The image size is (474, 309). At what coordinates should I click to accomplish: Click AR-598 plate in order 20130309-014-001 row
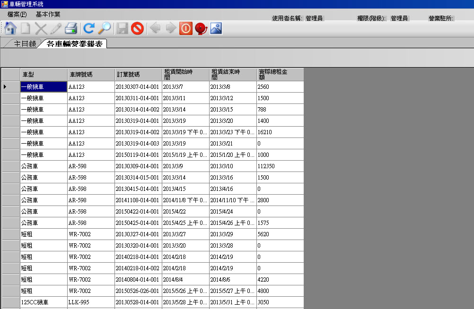click(91, 166)
